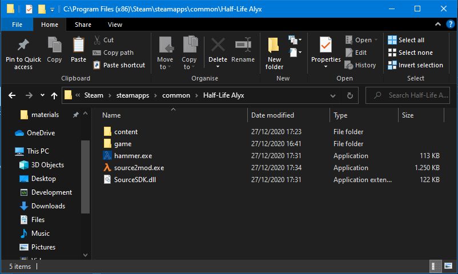Image resolution: width=458 pixels, height=274 pixels.
Task: Select the source2mod.exe lambda file
Action: point(133,168)
